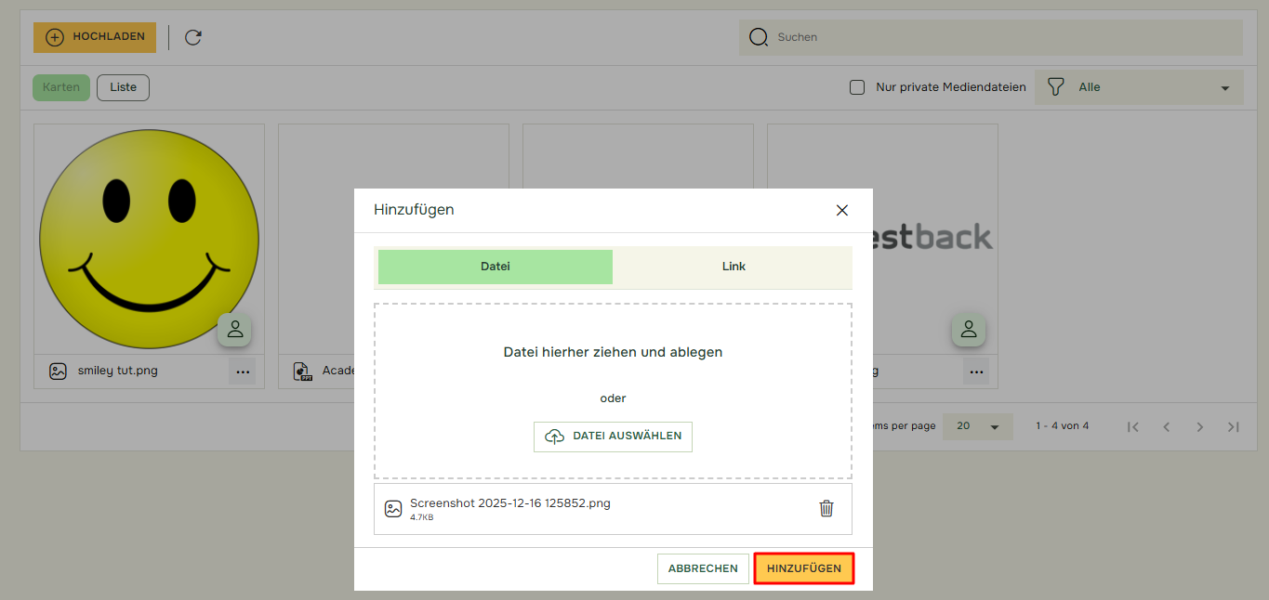Click the trash icon to remove the screenshot file
The height and width of the screenshot is (600, 1269).
(x=826, y=508)
